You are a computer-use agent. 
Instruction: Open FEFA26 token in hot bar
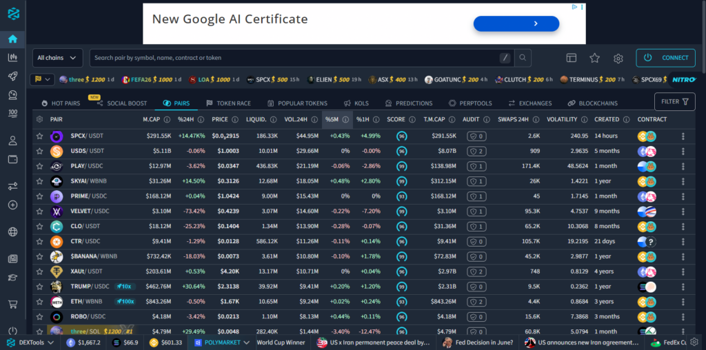[x=151, y=80]
